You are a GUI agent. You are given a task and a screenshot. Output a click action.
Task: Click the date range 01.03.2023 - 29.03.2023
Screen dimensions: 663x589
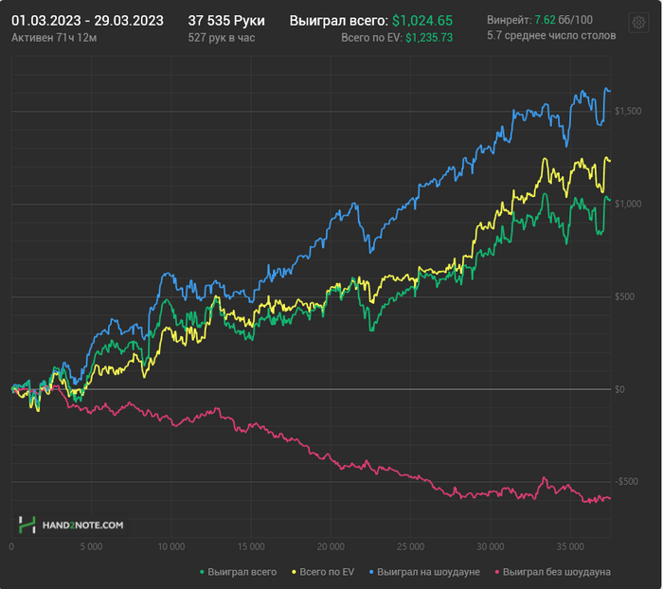[x=87, y=20]
